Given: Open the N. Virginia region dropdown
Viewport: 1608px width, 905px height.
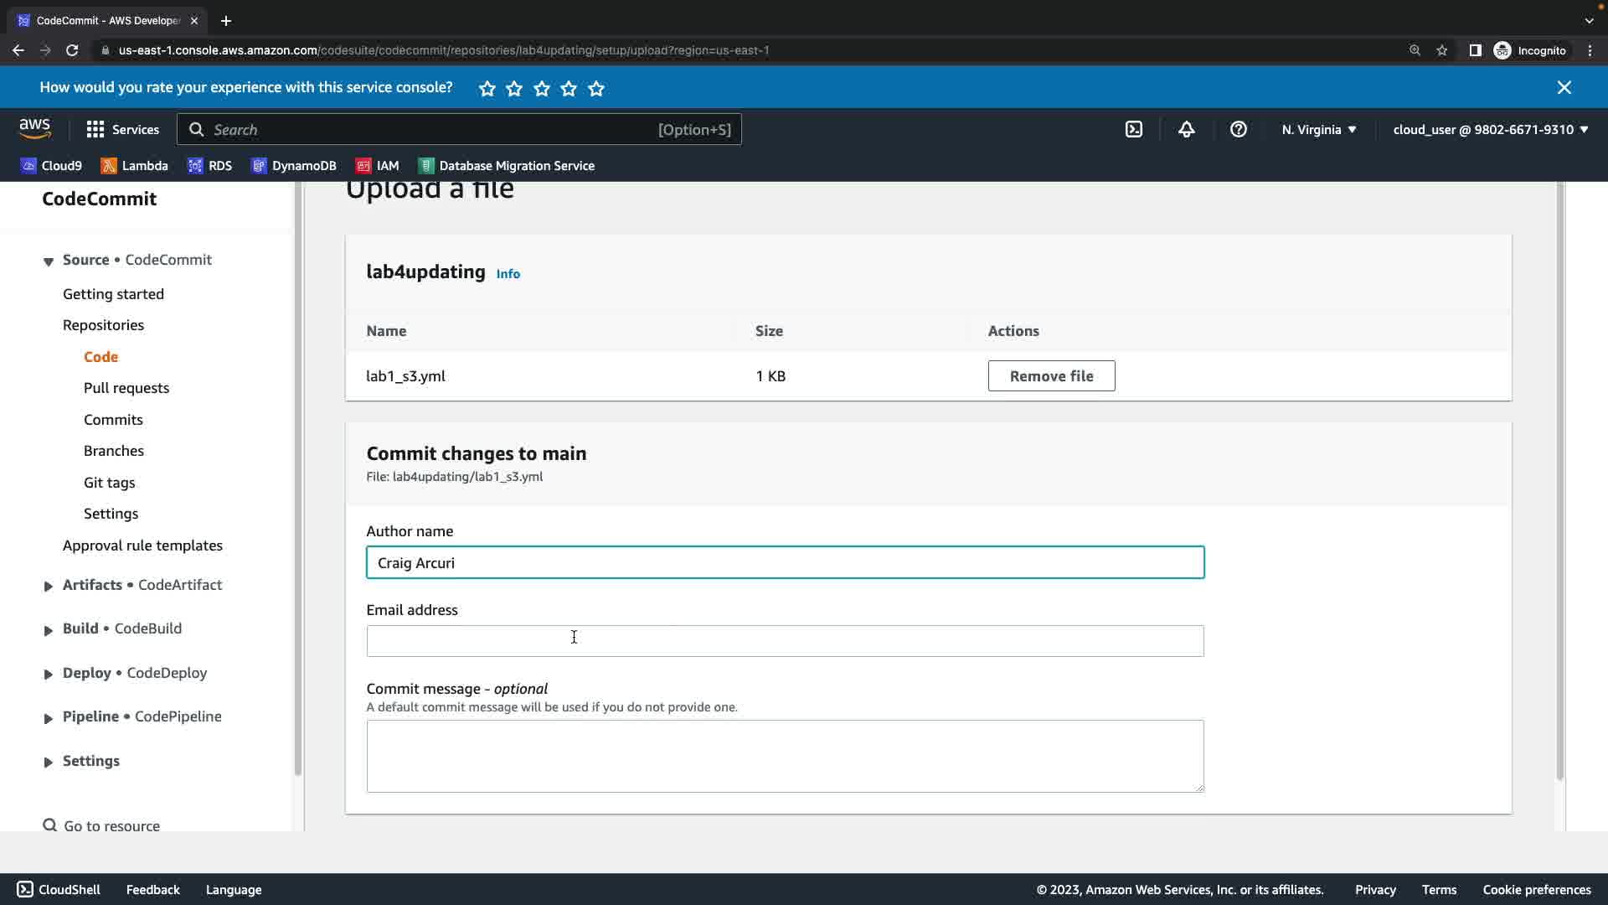Looking at the screenshot, I should [x=1319, y=129].
